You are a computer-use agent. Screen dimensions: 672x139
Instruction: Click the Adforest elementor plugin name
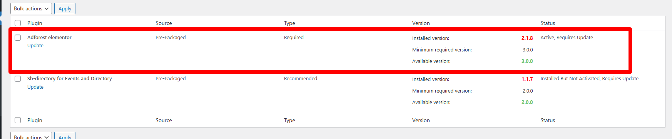coord(49,37)
